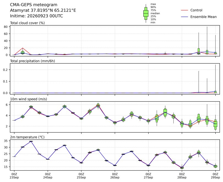This screenshot has width=223, height=182.
Task: Click the 00Z 24Sep axis tick label
Action: point(48,176)
